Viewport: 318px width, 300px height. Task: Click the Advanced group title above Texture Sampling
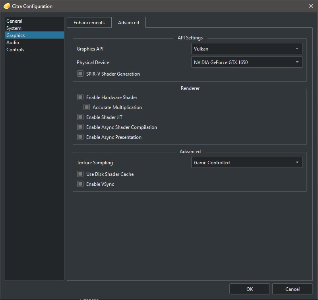190,152
